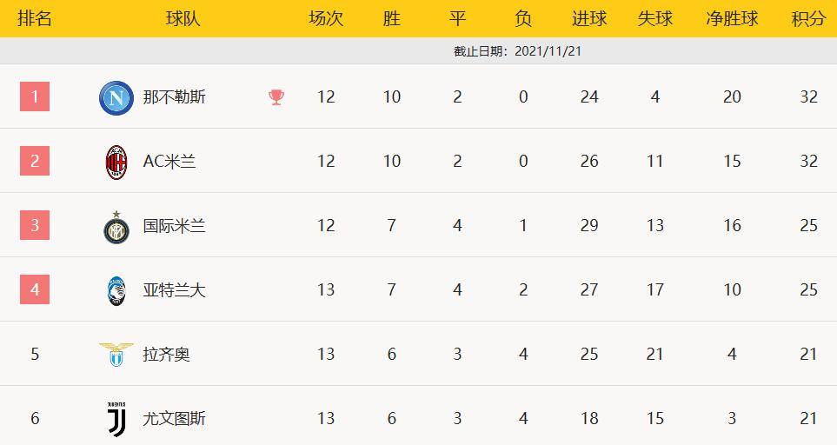Click the AC Milan club crest

click(116, 162)
